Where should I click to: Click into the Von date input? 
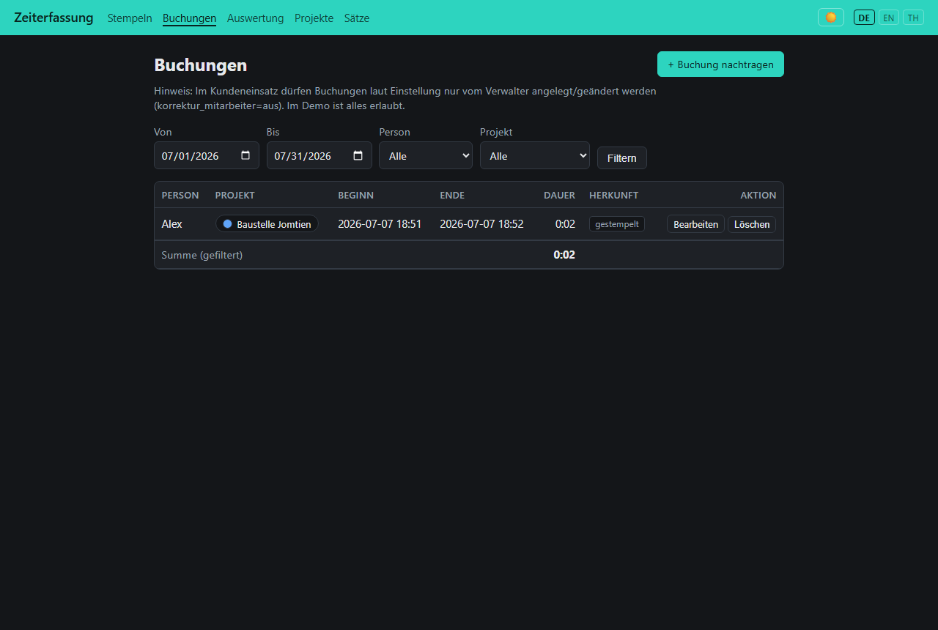207,155
